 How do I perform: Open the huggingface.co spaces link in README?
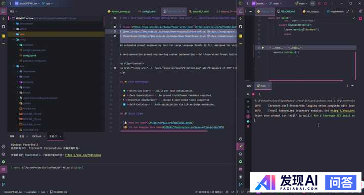coord(193,127)
